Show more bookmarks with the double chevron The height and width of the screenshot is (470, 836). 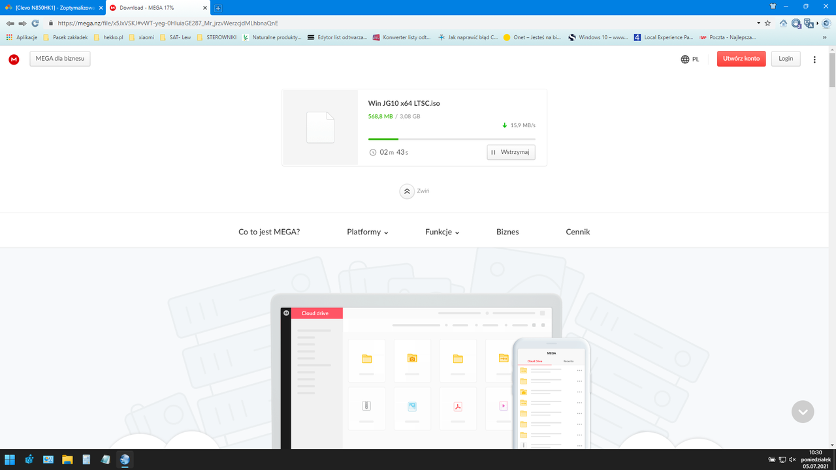[824, 38]
